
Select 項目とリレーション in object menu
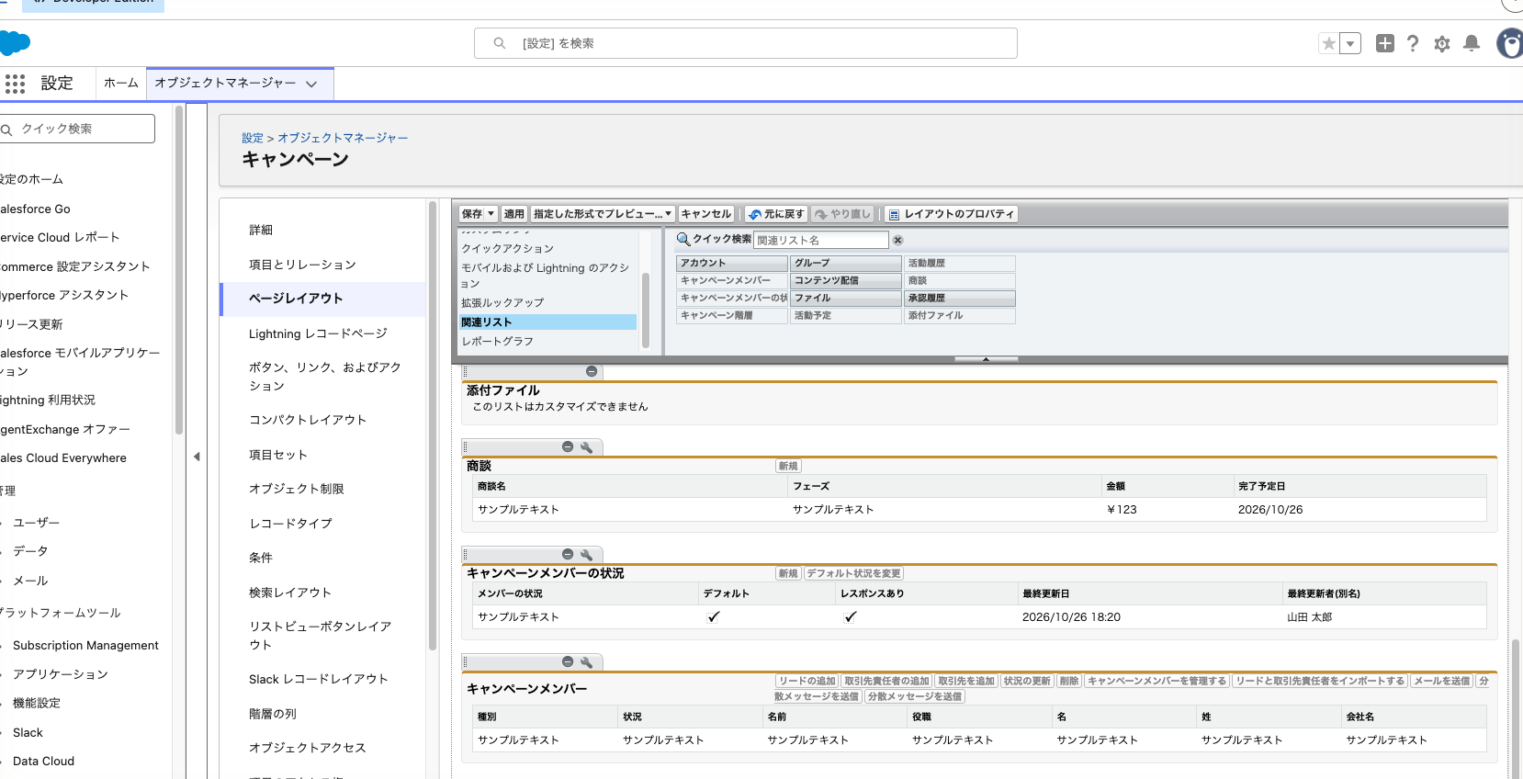[x=302, y=265]
